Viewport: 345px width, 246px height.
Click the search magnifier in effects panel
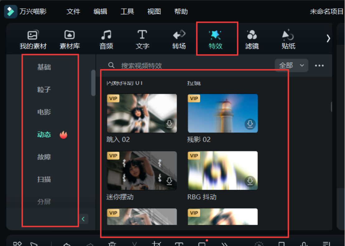pyautogui.click(x=111, y=65)
